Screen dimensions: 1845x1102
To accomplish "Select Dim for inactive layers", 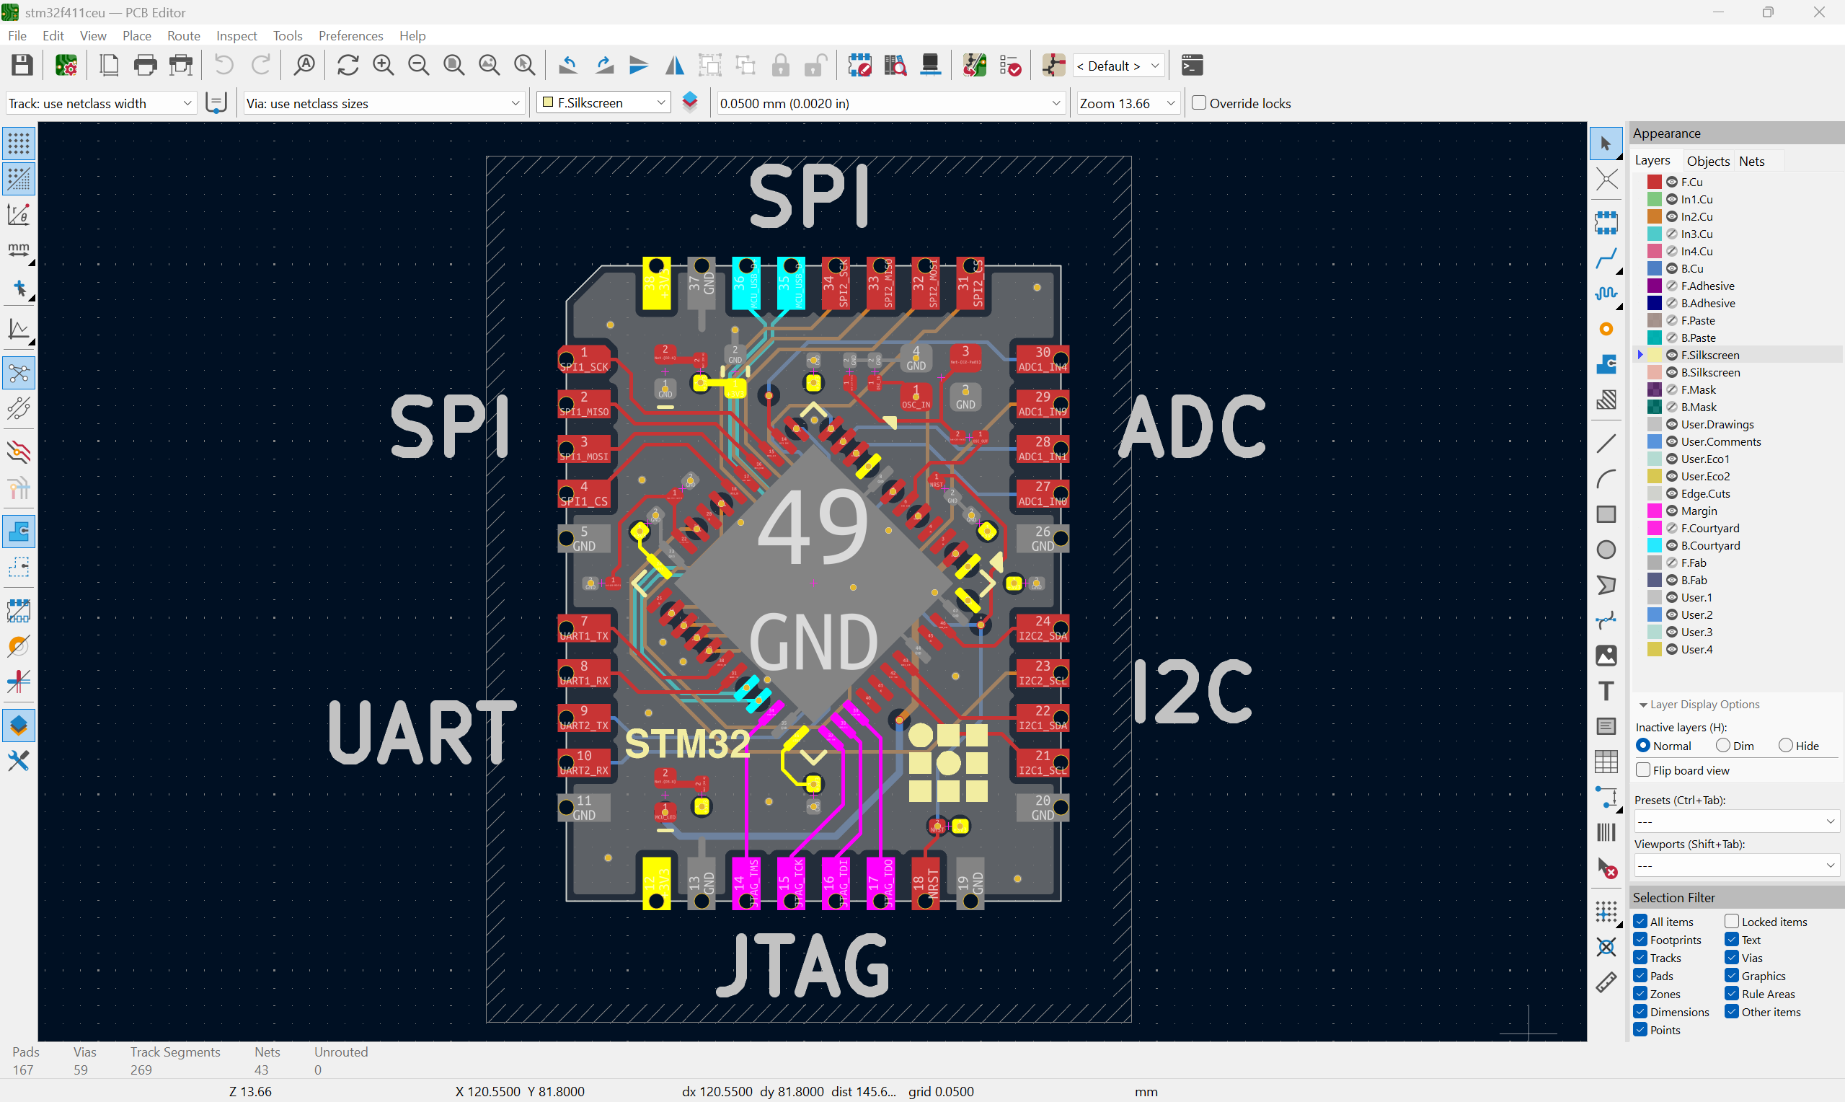I will [x=1723, y=746].
